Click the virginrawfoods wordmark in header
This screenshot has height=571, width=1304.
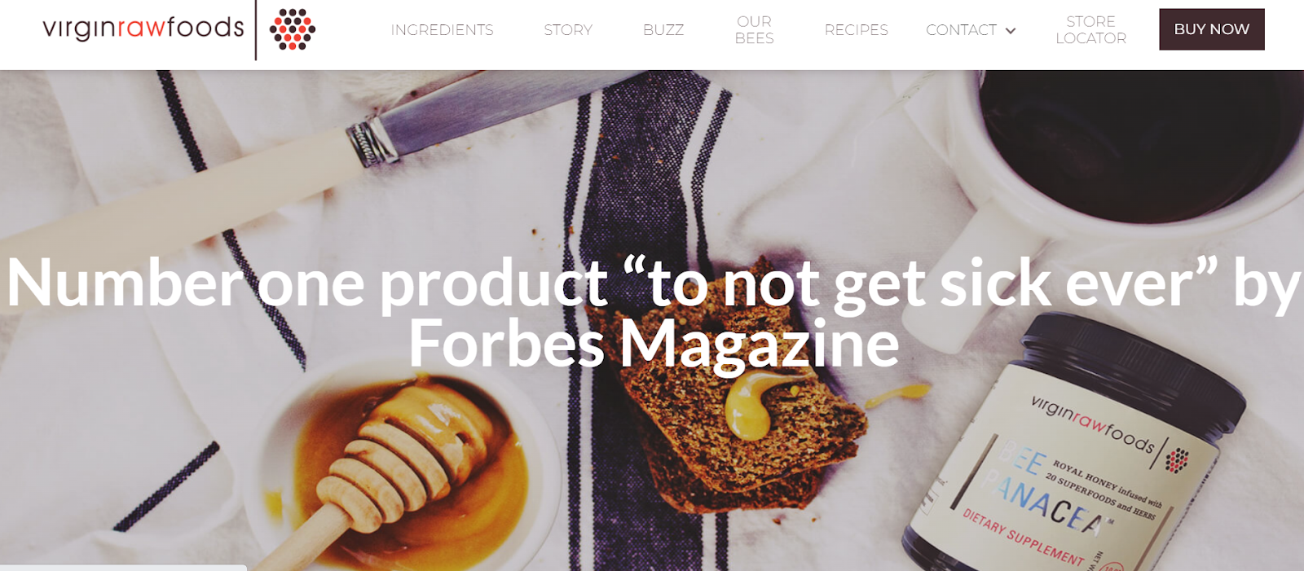(x=143, y=28)
